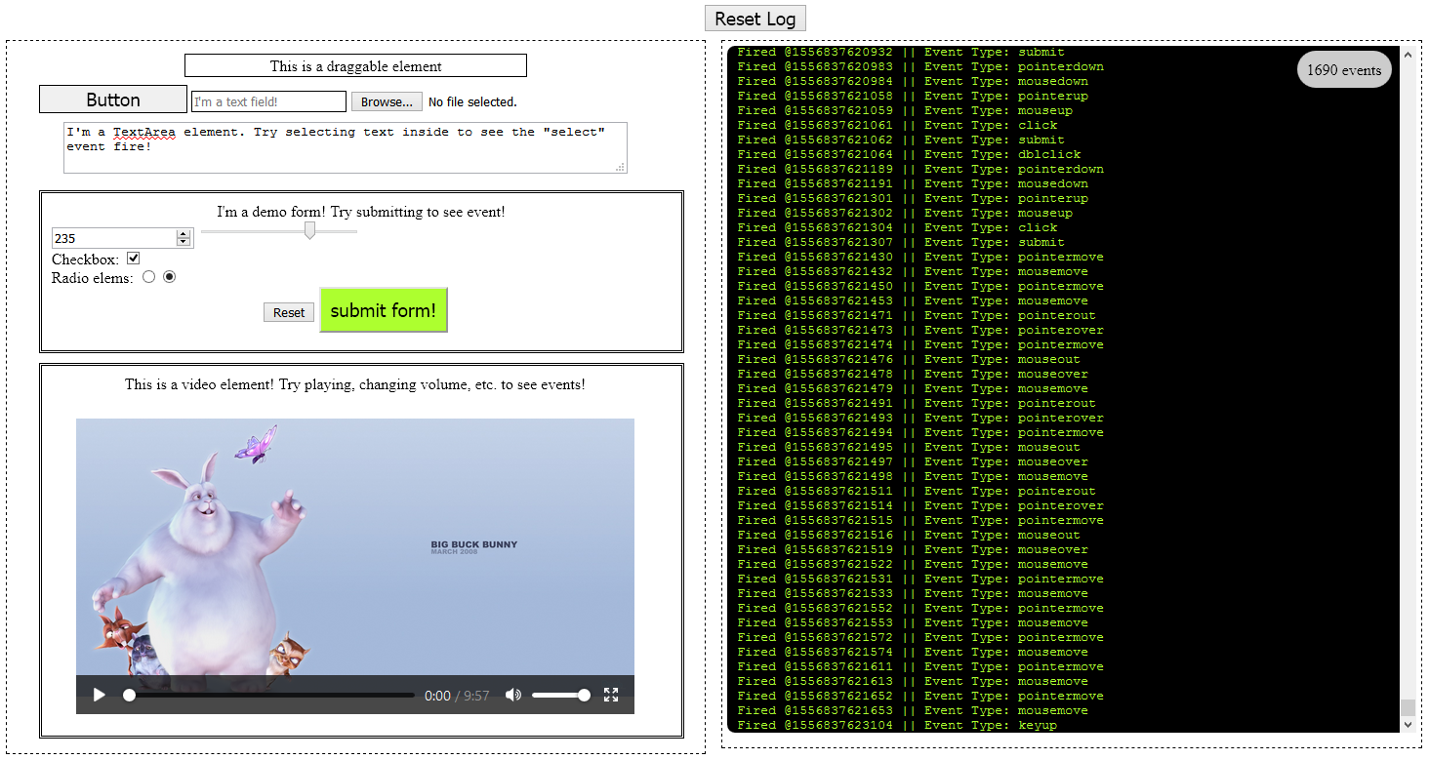
Task: Click the number field's down spinner arrow
Action: click(184, 242)
